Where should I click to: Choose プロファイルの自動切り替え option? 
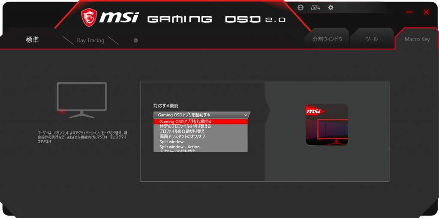[201, 132]
